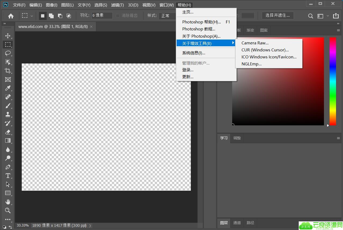Open the 样式 style dropdown

click(x=167, y=16)
